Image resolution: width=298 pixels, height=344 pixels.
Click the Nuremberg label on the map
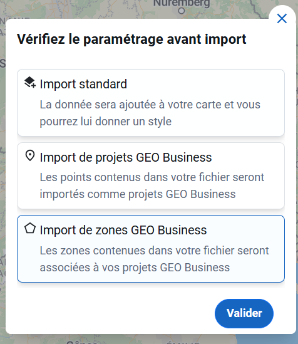coord(182,3)
